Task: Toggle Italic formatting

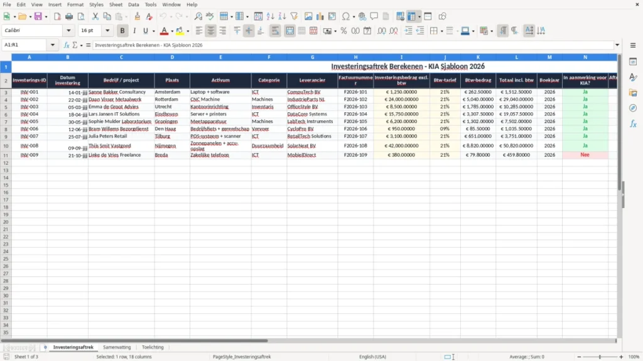Action: click(134, 31)
